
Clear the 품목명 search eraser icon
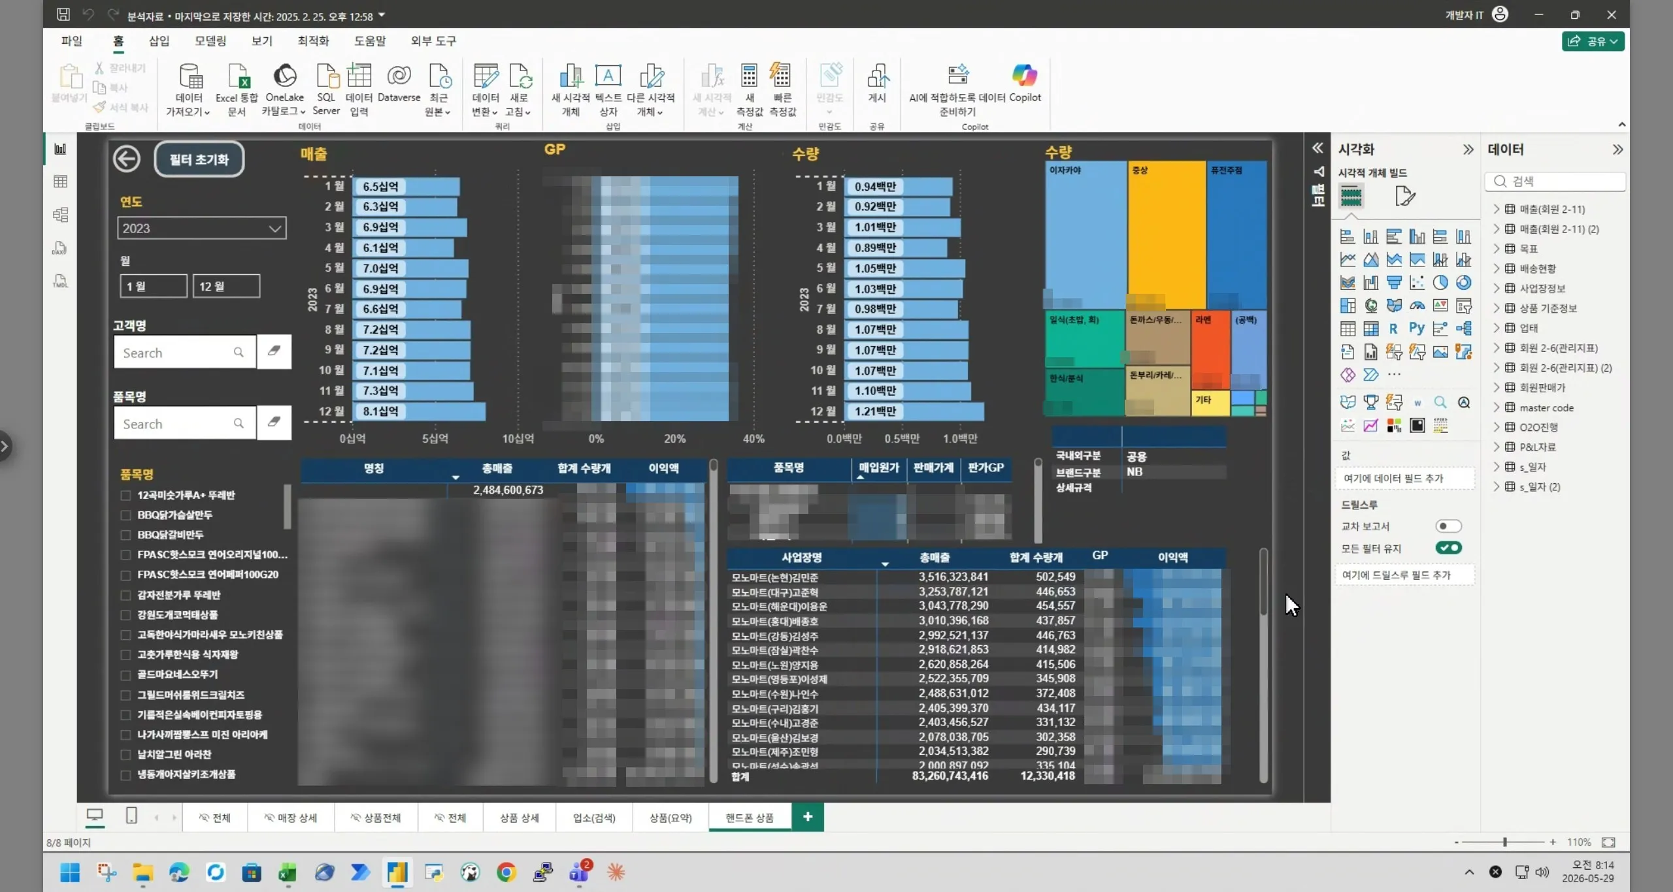click(x=274, y=422)
